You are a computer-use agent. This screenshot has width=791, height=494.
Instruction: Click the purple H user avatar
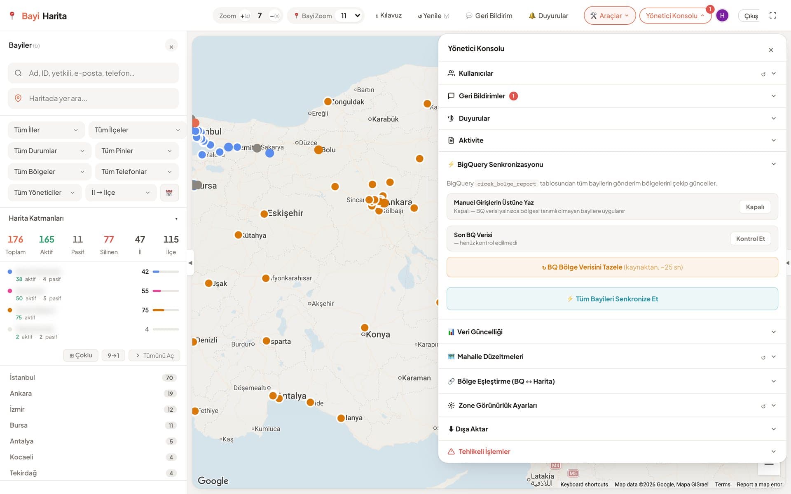coord(722,16)
